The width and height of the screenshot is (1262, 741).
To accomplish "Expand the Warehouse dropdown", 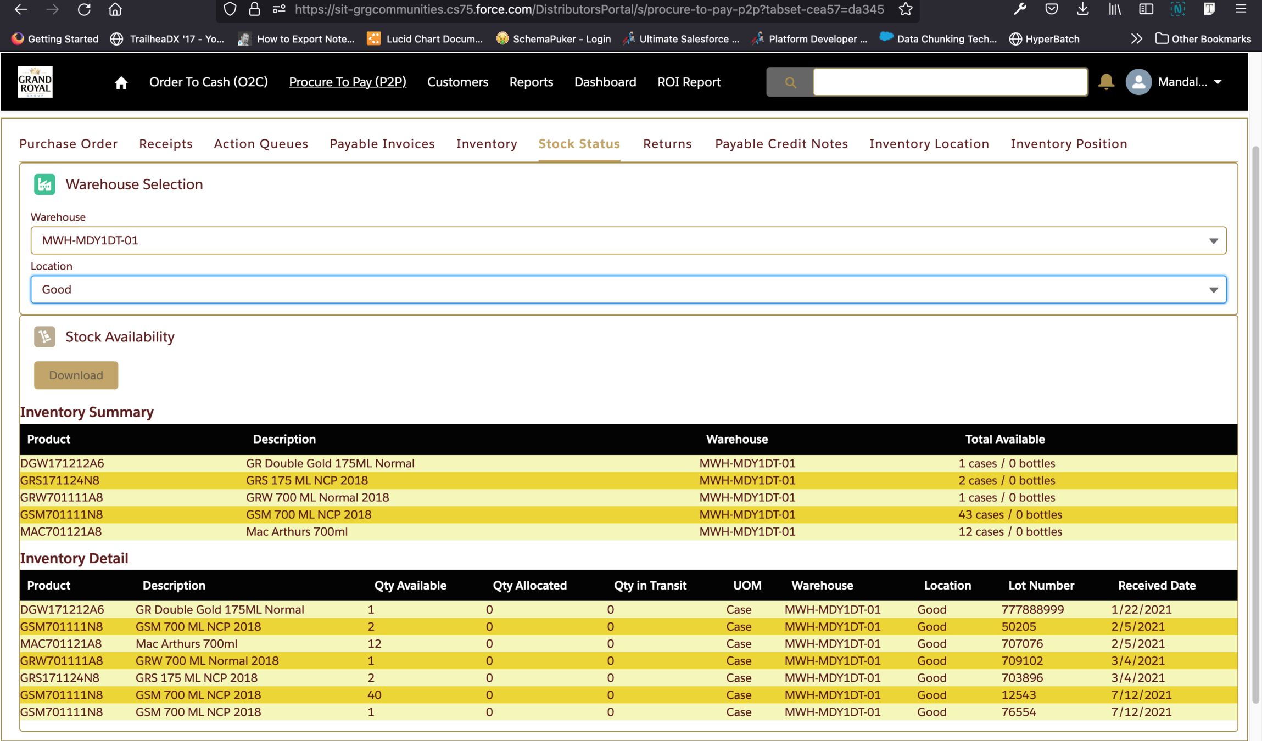I will pos(628,240).
